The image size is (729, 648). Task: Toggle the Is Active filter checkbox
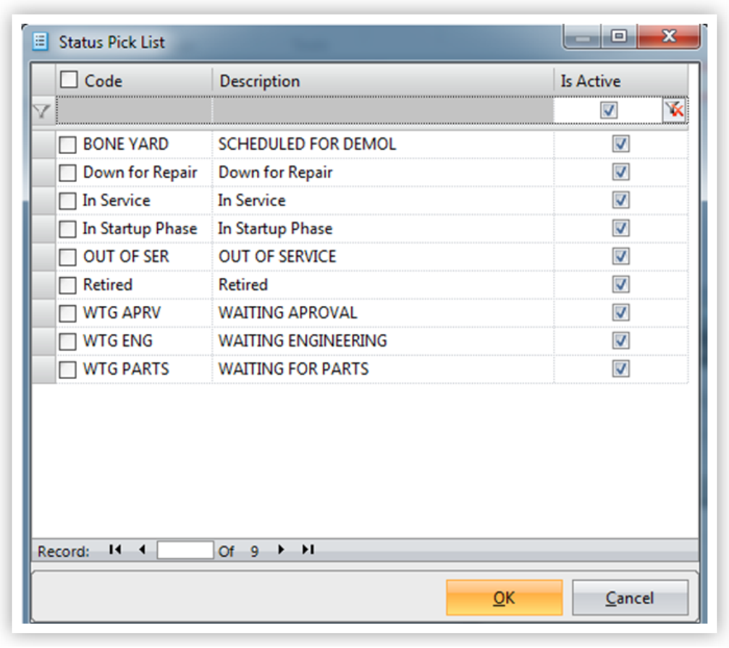pyautogui.click(x=610, y=111)
